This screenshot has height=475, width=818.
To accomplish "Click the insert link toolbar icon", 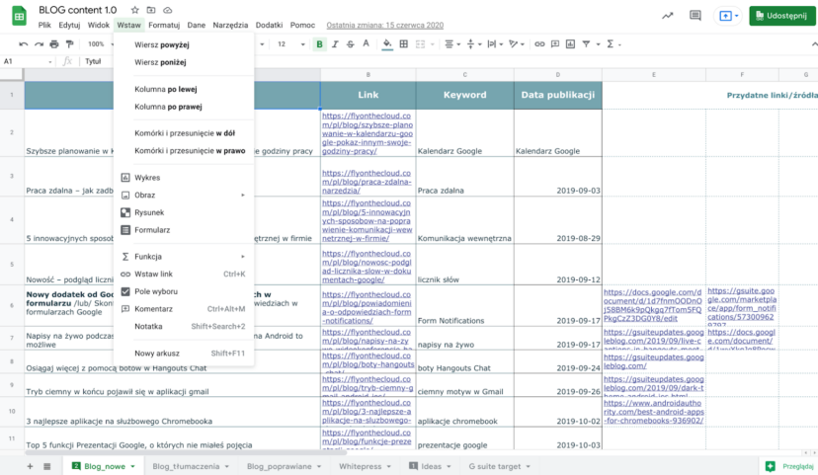I will (539, 44).
